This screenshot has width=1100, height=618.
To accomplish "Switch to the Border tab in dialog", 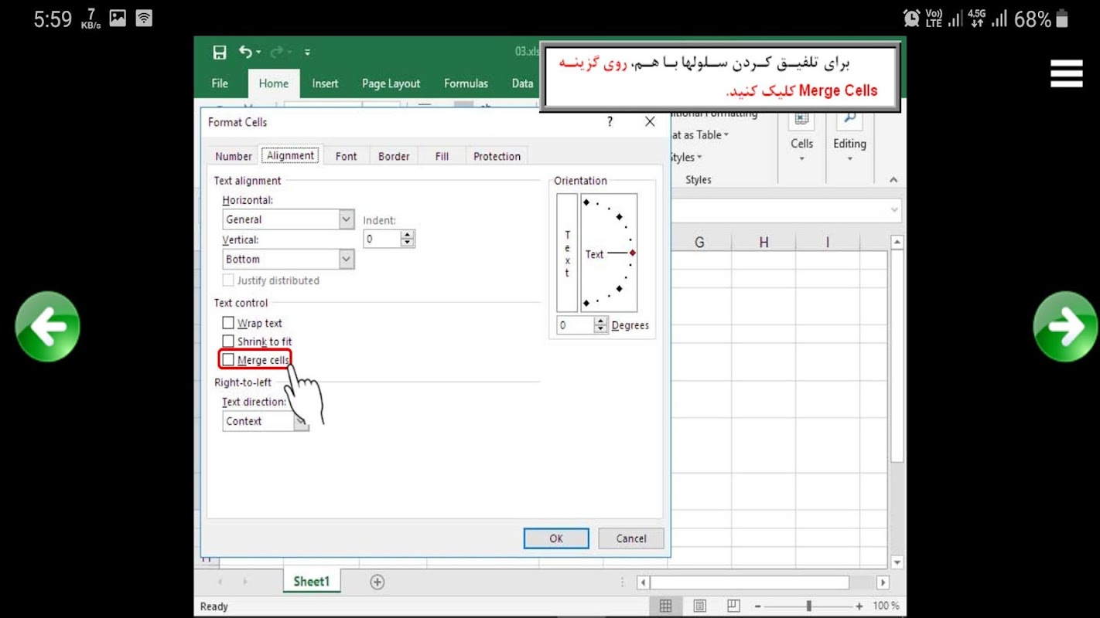I will [x=394, y=156].
